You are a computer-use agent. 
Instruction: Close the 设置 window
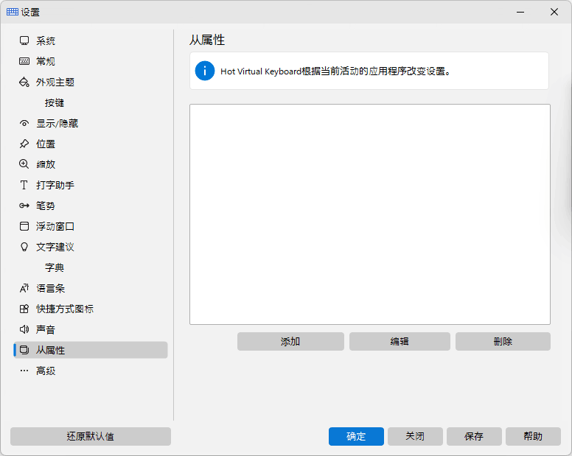554,12
